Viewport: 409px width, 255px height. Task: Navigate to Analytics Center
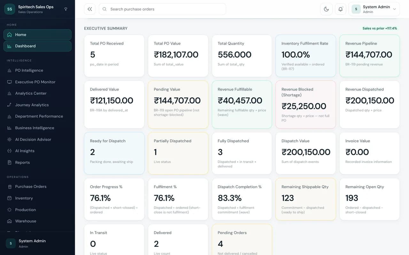click(37, 93)
